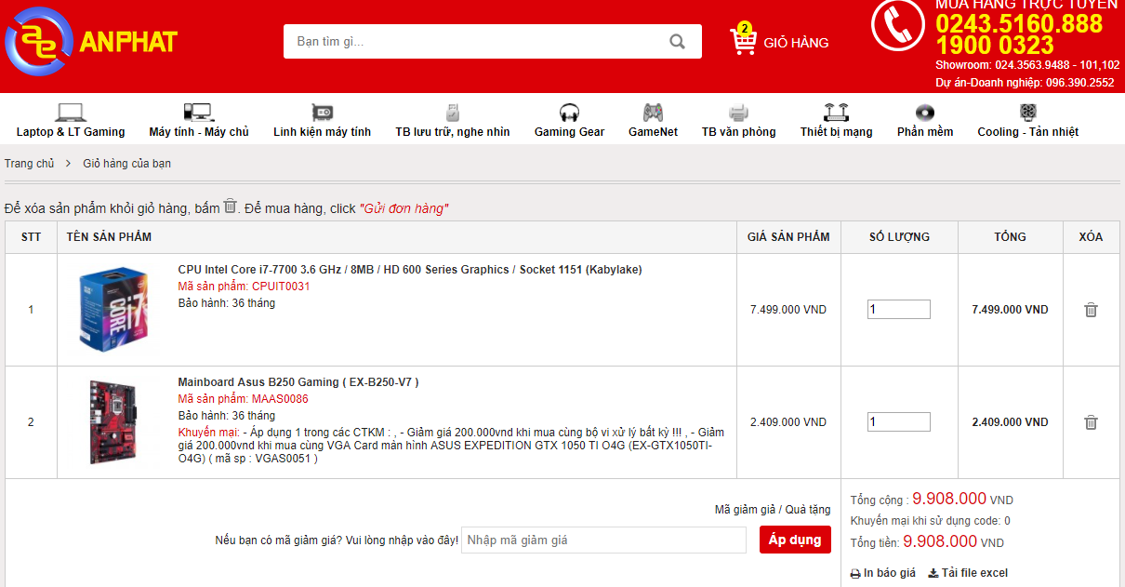
Task: Click the SỐ LƯỢNG column header
Action: [899, 237]
